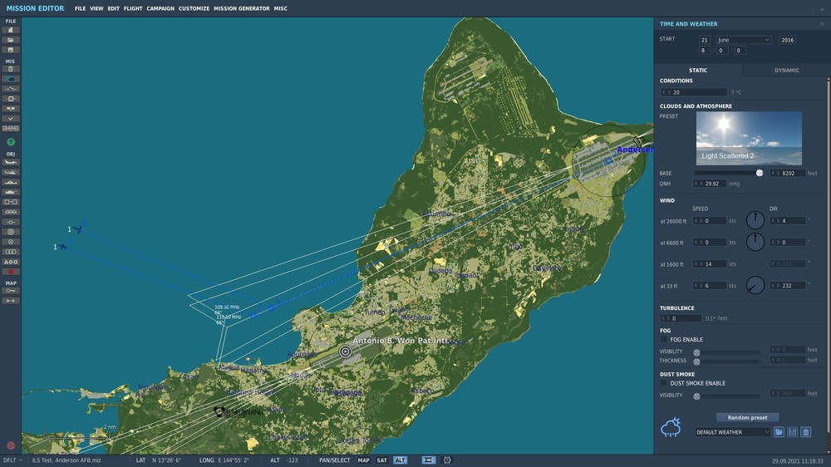Click the key-shaped icon under MAP

[x=11, y=291]
